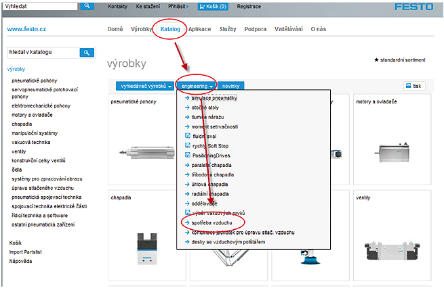The width and height of the screenshot is (444, 288).
Task: Click the www.festo.cz link
Action: (26, 29)
